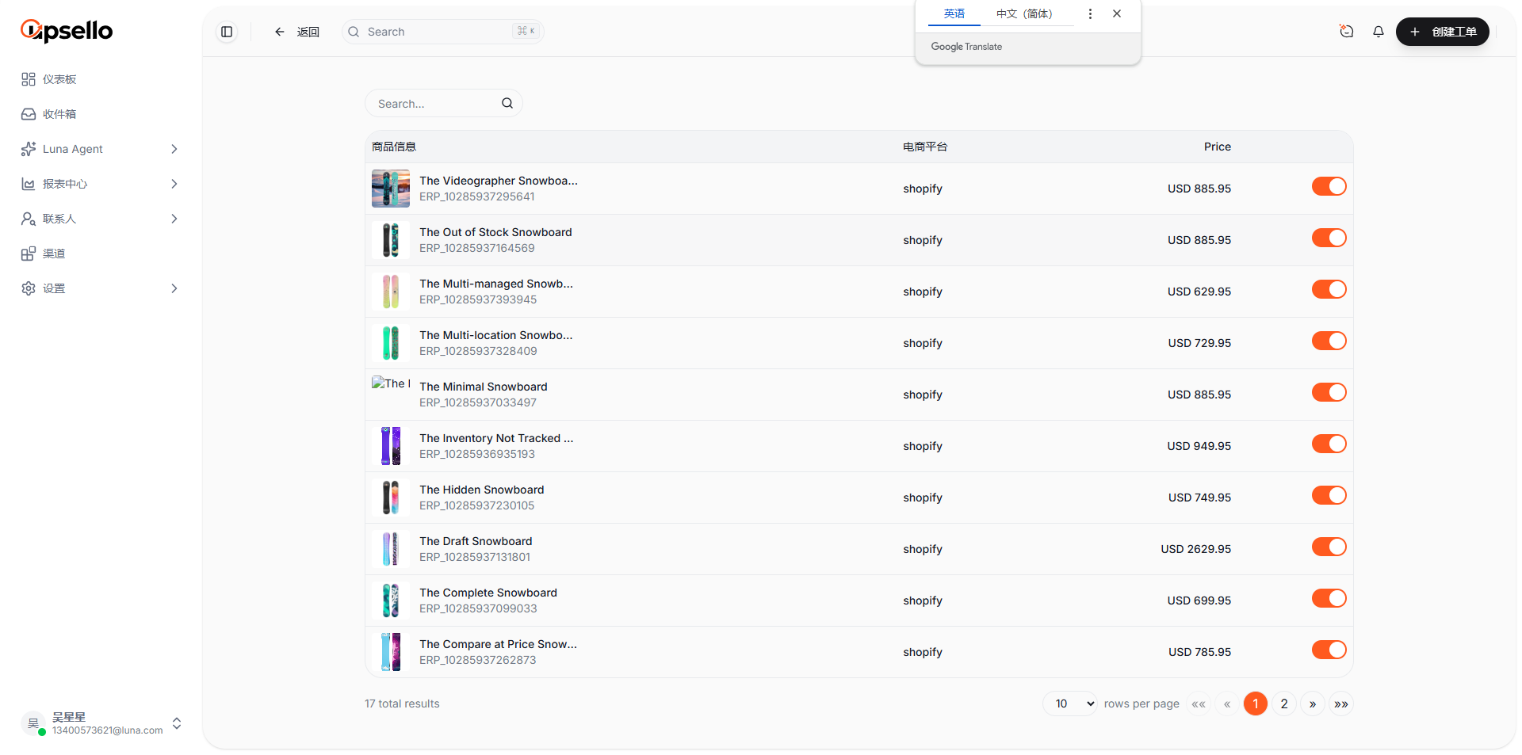Disable The Multi-managed Snowboard switch
Image resolution: width=1522 pixels, height=755 pixels.
1329,289
